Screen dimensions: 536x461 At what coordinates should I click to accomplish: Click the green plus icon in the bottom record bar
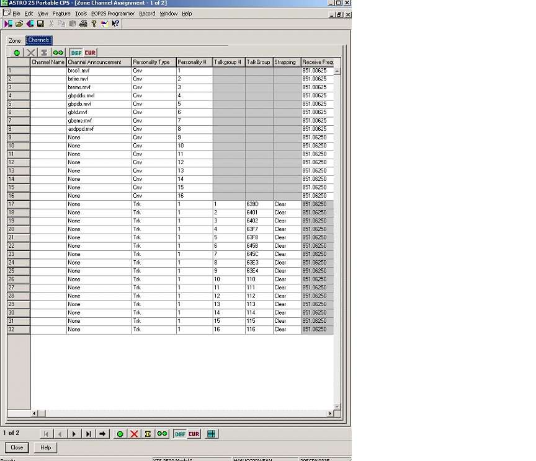click(120, 434)
